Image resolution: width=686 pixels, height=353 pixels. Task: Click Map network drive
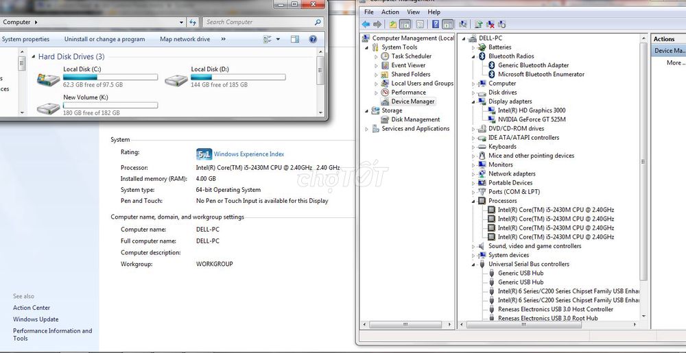click(185, 39)
